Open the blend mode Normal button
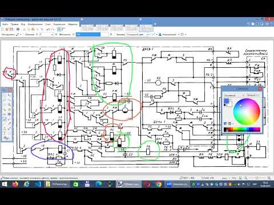The image size is (274, 205). coord(168,34)
